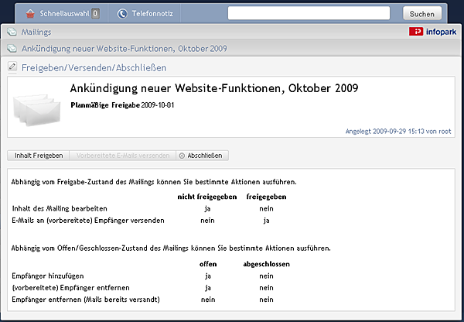464x322 pixels.
Task: Click the column header freigegeben
Action: (x=266, y=197)
